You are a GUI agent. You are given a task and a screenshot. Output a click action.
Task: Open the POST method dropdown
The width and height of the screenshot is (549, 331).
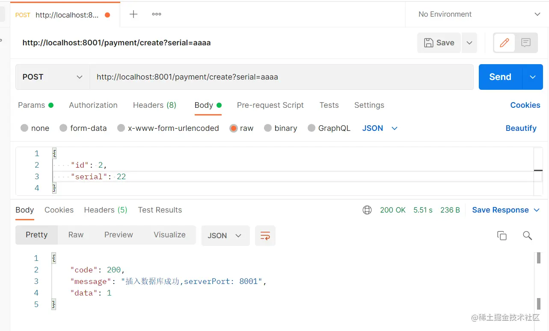[x=53, y=77]
